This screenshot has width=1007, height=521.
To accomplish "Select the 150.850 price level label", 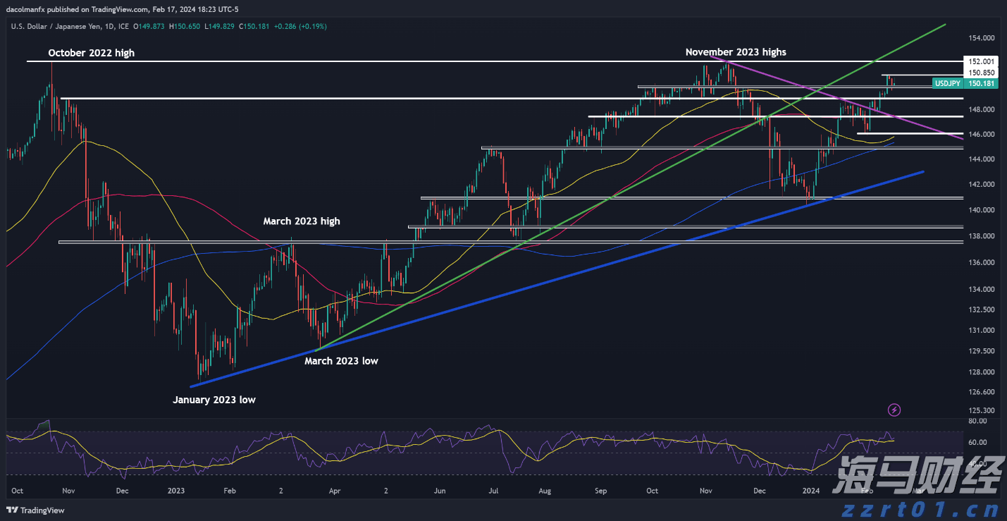I will [x=981, y=73].
